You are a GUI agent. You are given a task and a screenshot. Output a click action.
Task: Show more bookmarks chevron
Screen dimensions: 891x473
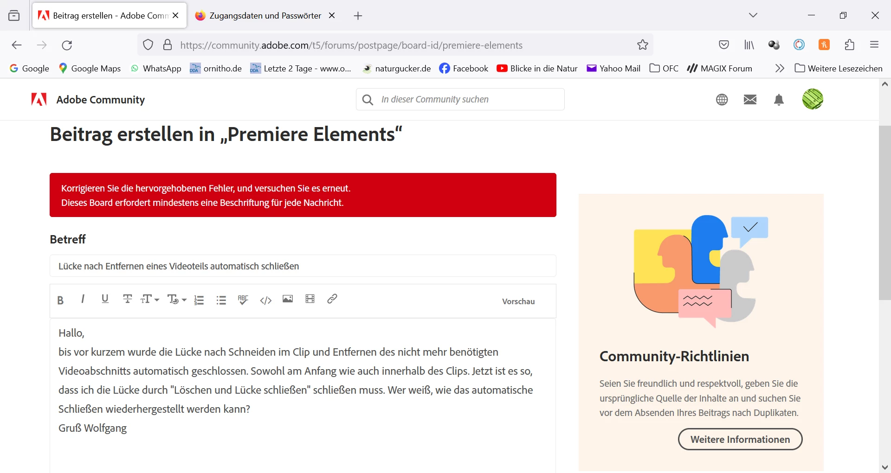780,69
